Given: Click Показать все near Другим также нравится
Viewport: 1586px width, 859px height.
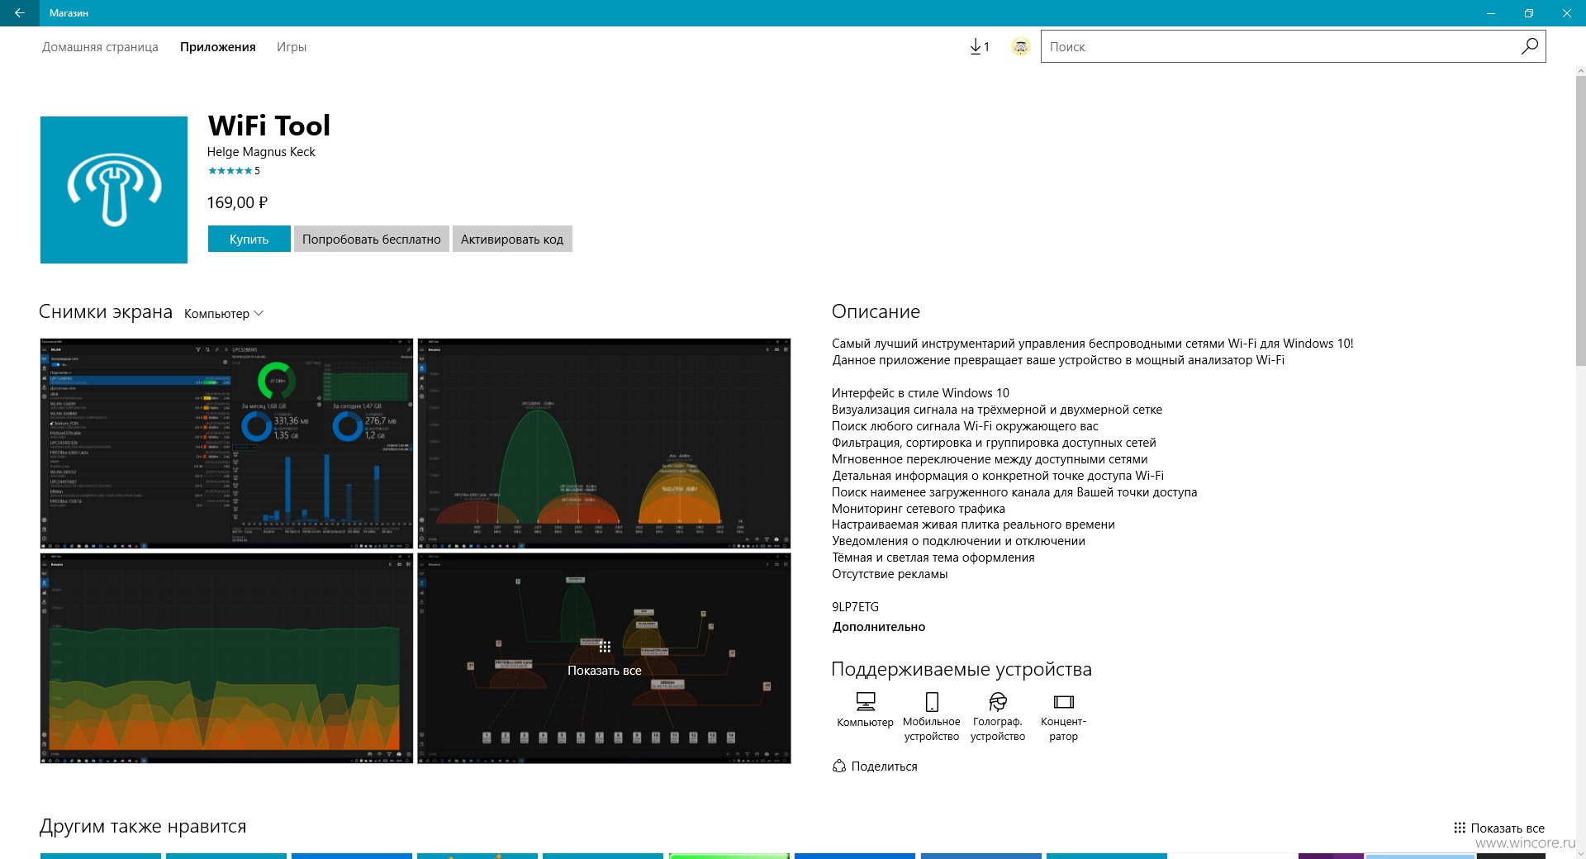Looking at the screenshot, I should [1508, 828].
